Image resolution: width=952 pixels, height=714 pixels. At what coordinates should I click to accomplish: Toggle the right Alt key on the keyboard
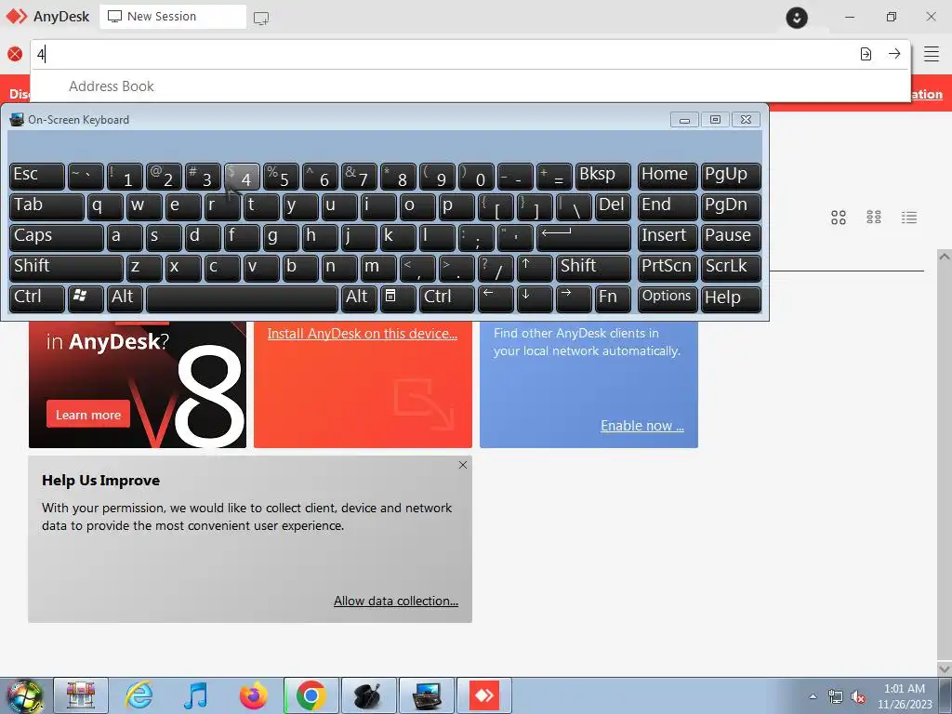coord(359,298)
